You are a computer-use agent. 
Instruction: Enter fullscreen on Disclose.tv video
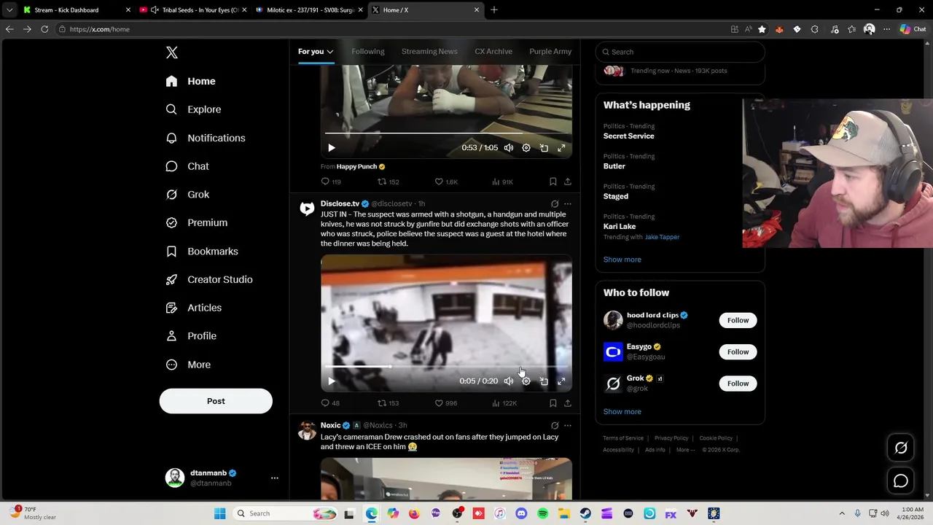pos(561,381)
